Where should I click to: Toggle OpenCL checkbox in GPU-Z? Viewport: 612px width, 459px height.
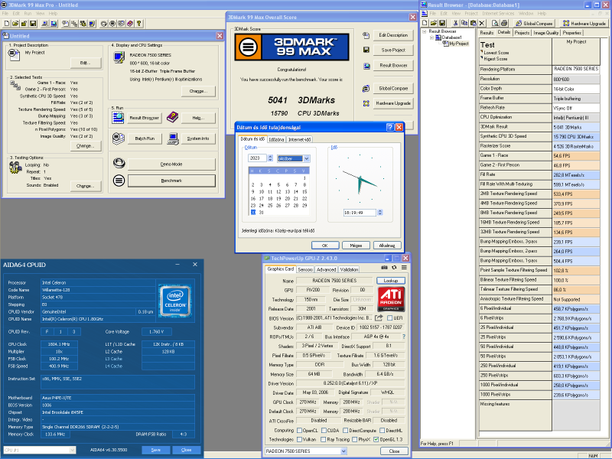click(x=299, y=431)
